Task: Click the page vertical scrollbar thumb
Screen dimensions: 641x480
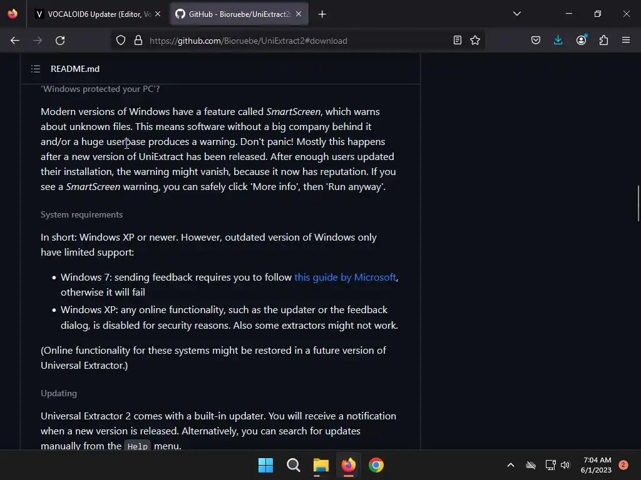Action: (638, 203)
